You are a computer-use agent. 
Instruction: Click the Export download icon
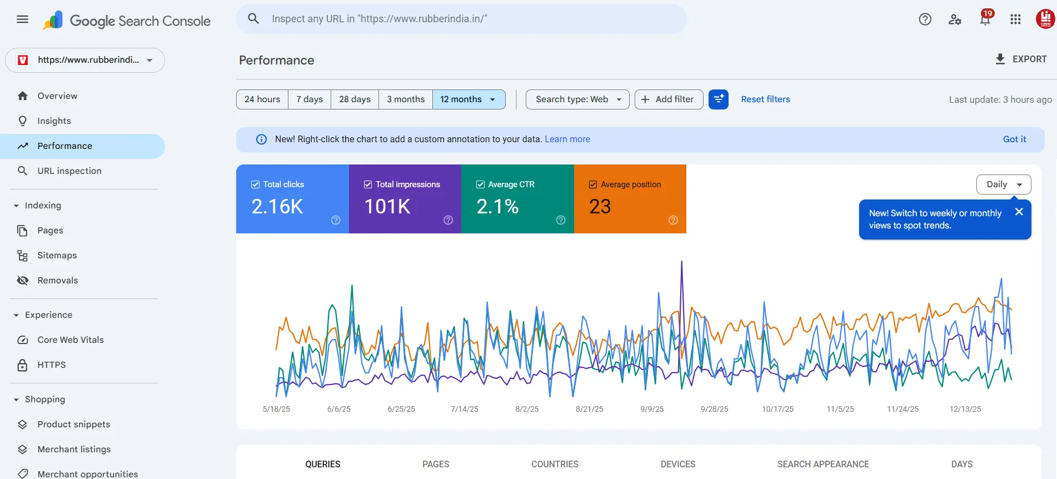(x=1000, y=59)
